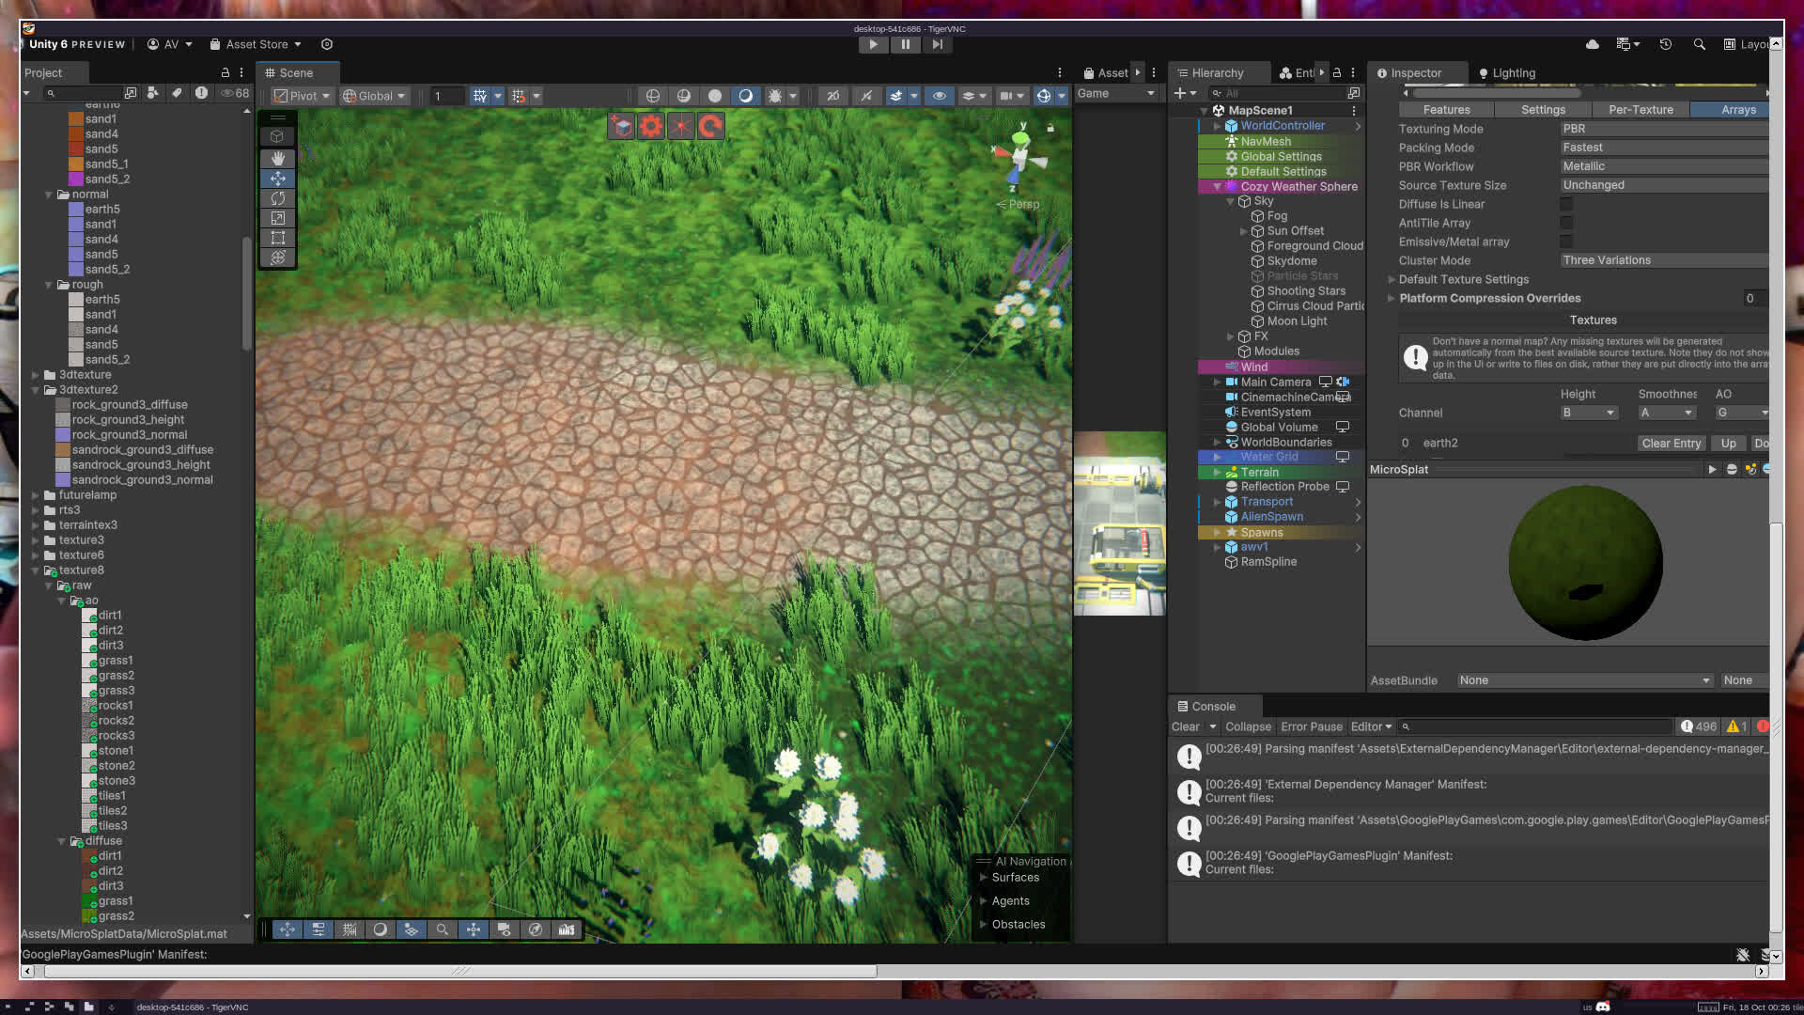Toggle the Emissive/Metal array checkbox

(1566, 242)
